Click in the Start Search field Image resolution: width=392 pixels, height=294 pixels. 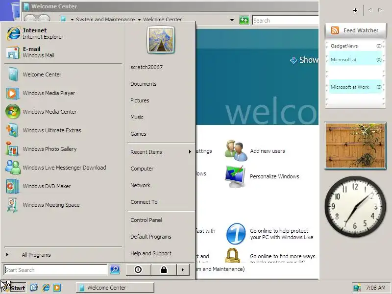coord(55,270)
